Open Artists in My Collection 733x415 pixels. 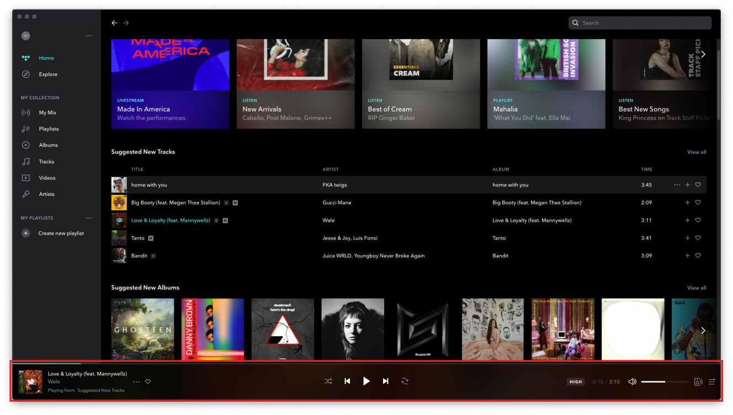[x=46, y=194]
